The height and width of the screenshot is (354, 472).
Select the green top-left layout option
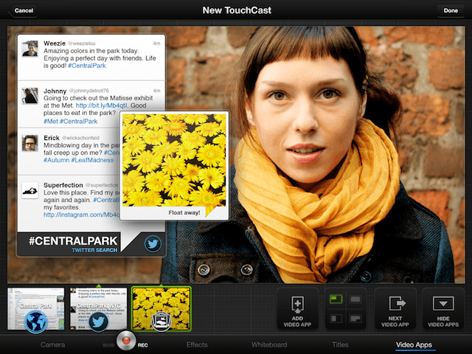coord(336,299)
